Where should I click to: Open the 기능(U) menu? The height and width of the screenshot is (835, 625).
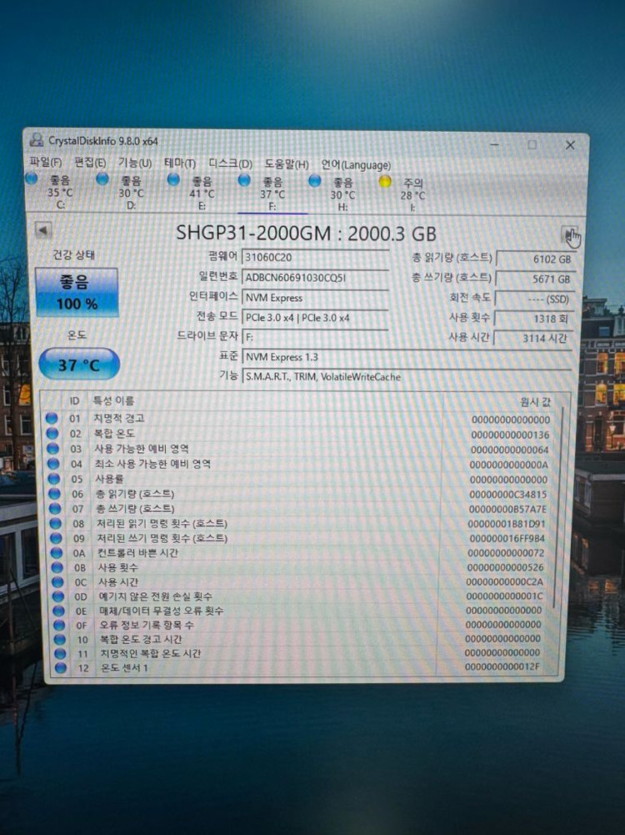(134, 163)
